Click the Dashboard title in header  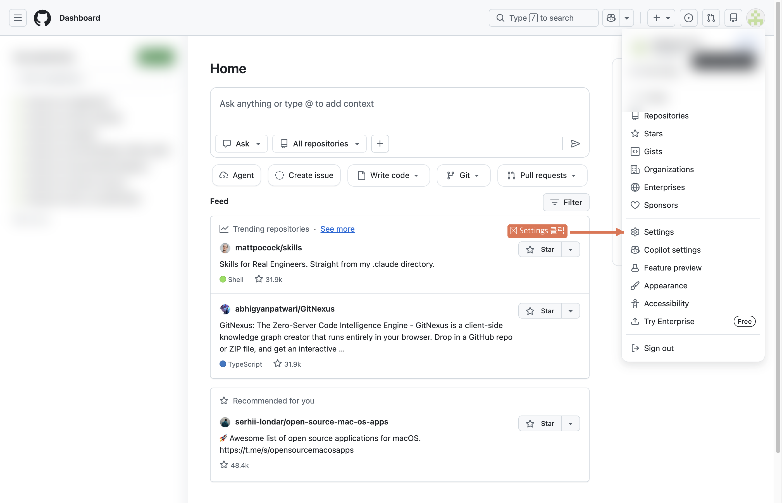[80, 18]
